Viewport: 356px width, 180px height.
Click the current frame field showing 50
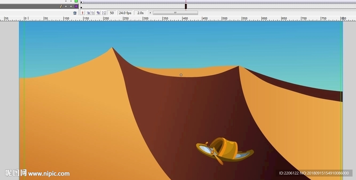click(112, 13)
